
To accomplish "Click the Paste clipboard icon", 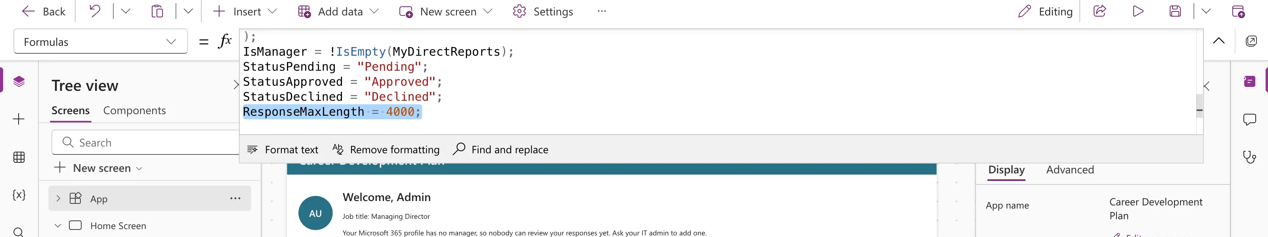I will click(157, 11).
